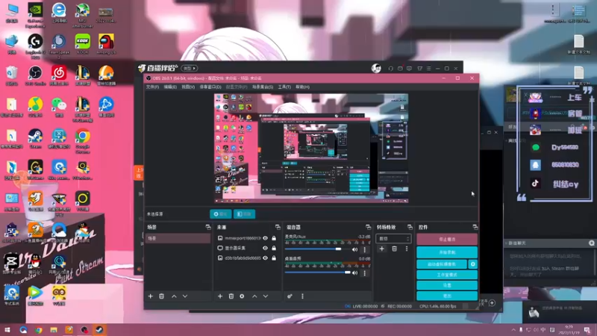Click the 退出 button in the 控件 panel

tap(447, 296)
